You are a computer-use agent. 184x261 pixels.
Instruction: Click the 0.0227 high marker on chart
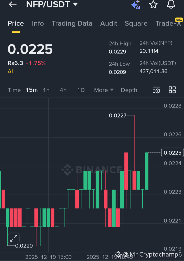coord(118,115)
